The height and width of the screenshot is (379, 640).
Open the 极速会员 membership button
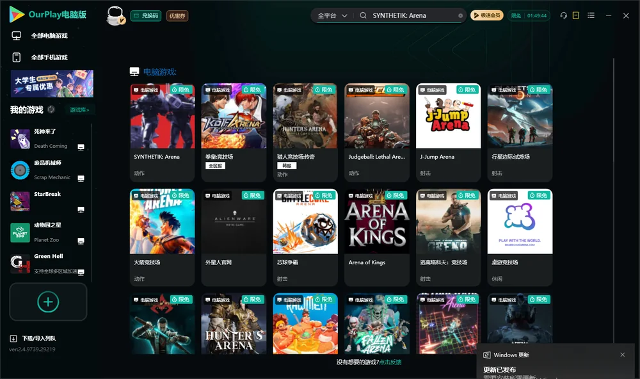coord(487,15)
